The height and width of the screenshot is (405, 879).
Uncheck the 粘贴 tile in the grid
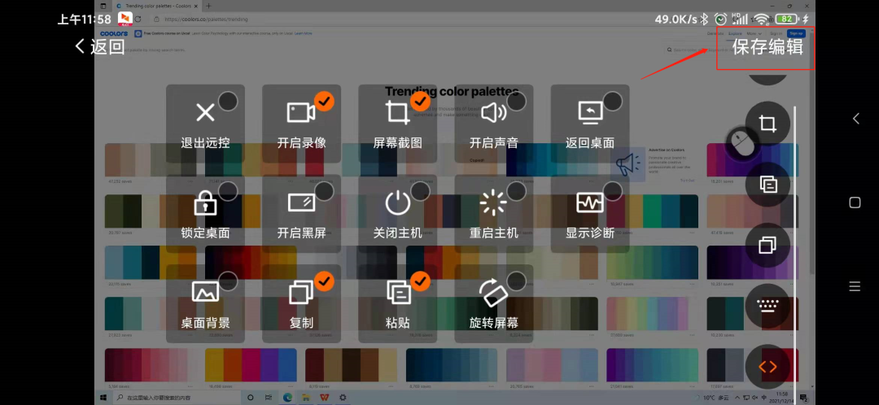pyautogui.click(x=421, y=281)
